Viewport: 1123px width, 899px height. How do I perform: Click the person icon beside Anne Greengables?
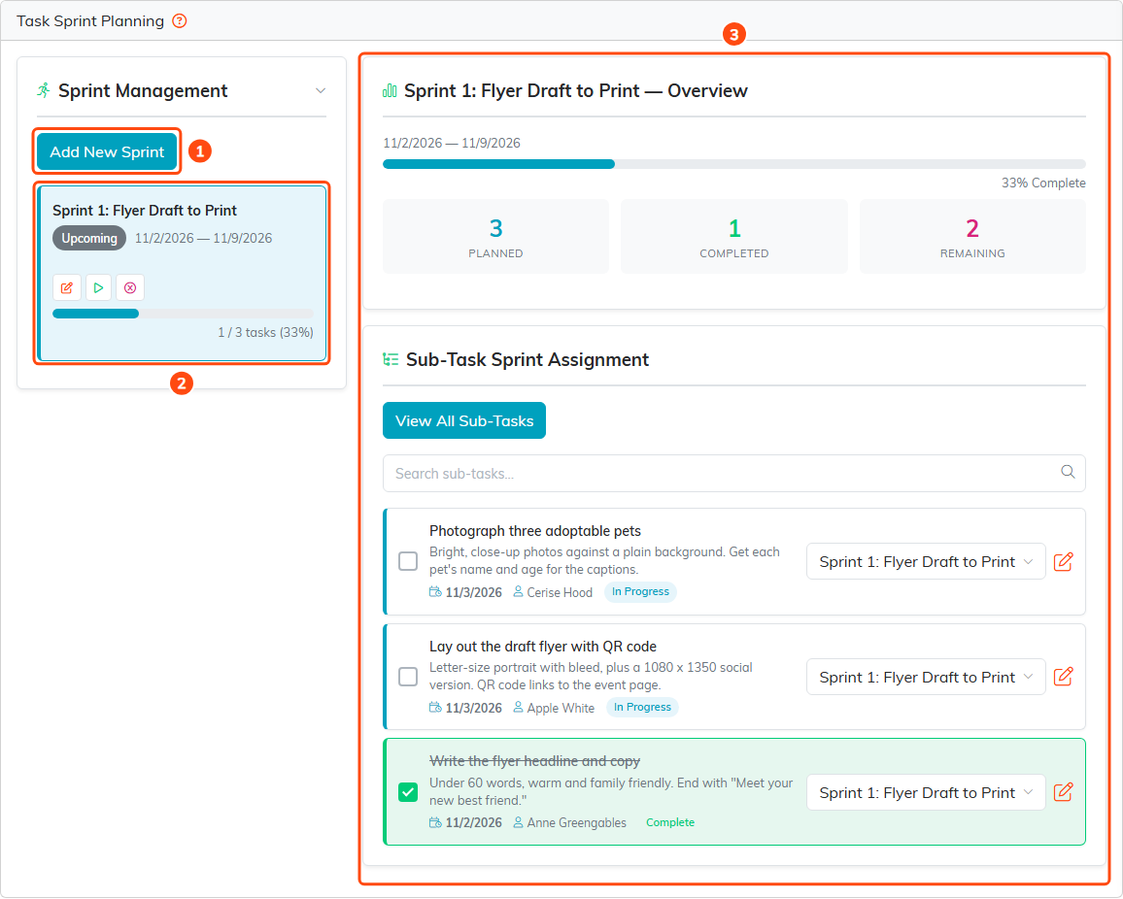519,822
